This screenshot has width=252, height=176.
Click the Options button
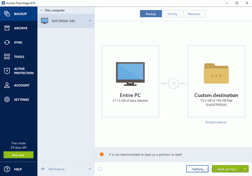pyautogui.click(x=197, y=169)
